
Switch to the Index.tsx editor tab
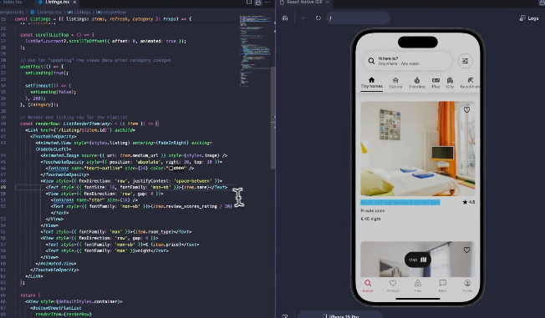click(13, 2)
